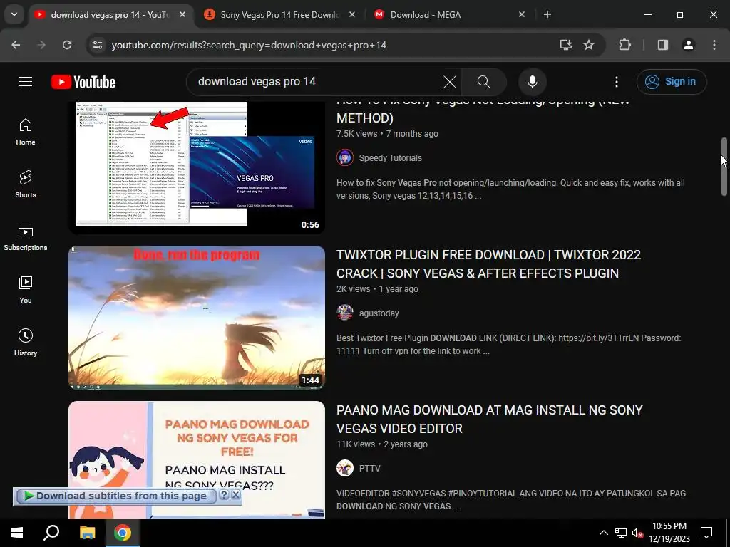Image resolution: width=730 pixels, height=547 pixels.
Task: Open TWIXTOR PLUGIN FREE DOWNLOAD video title
Action: click(x=488, y=264)
